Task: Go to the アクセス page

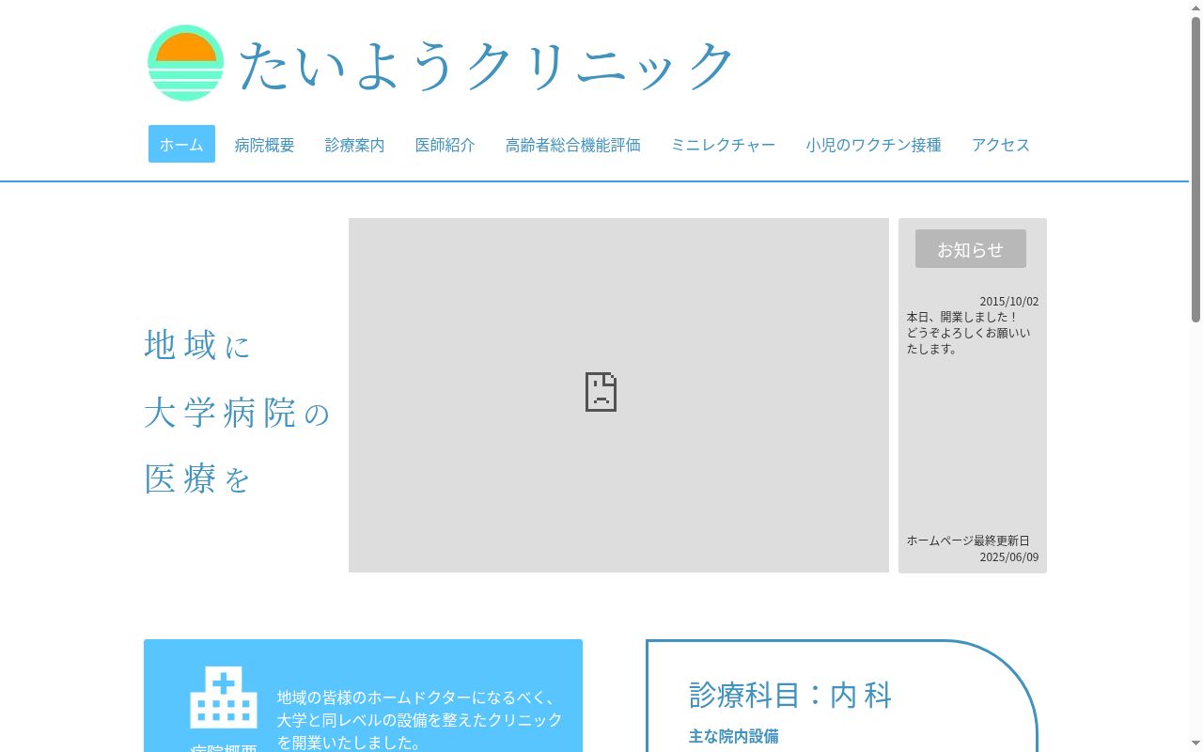Action: [1001, 145]
